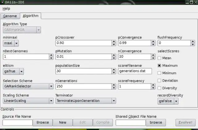This screenshot has width=198, height=130.
Task: Open the minimaxi dropdown
Action: pyautogui.click(x=11, y=43)
